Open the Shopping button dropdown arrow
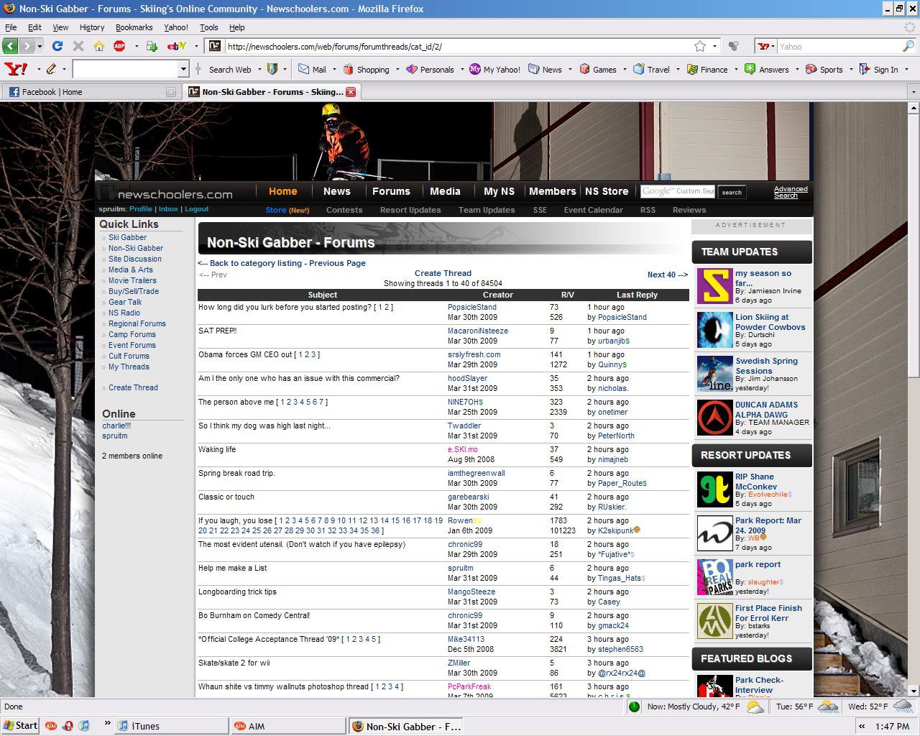920x736 pixels. click(397, 69)
